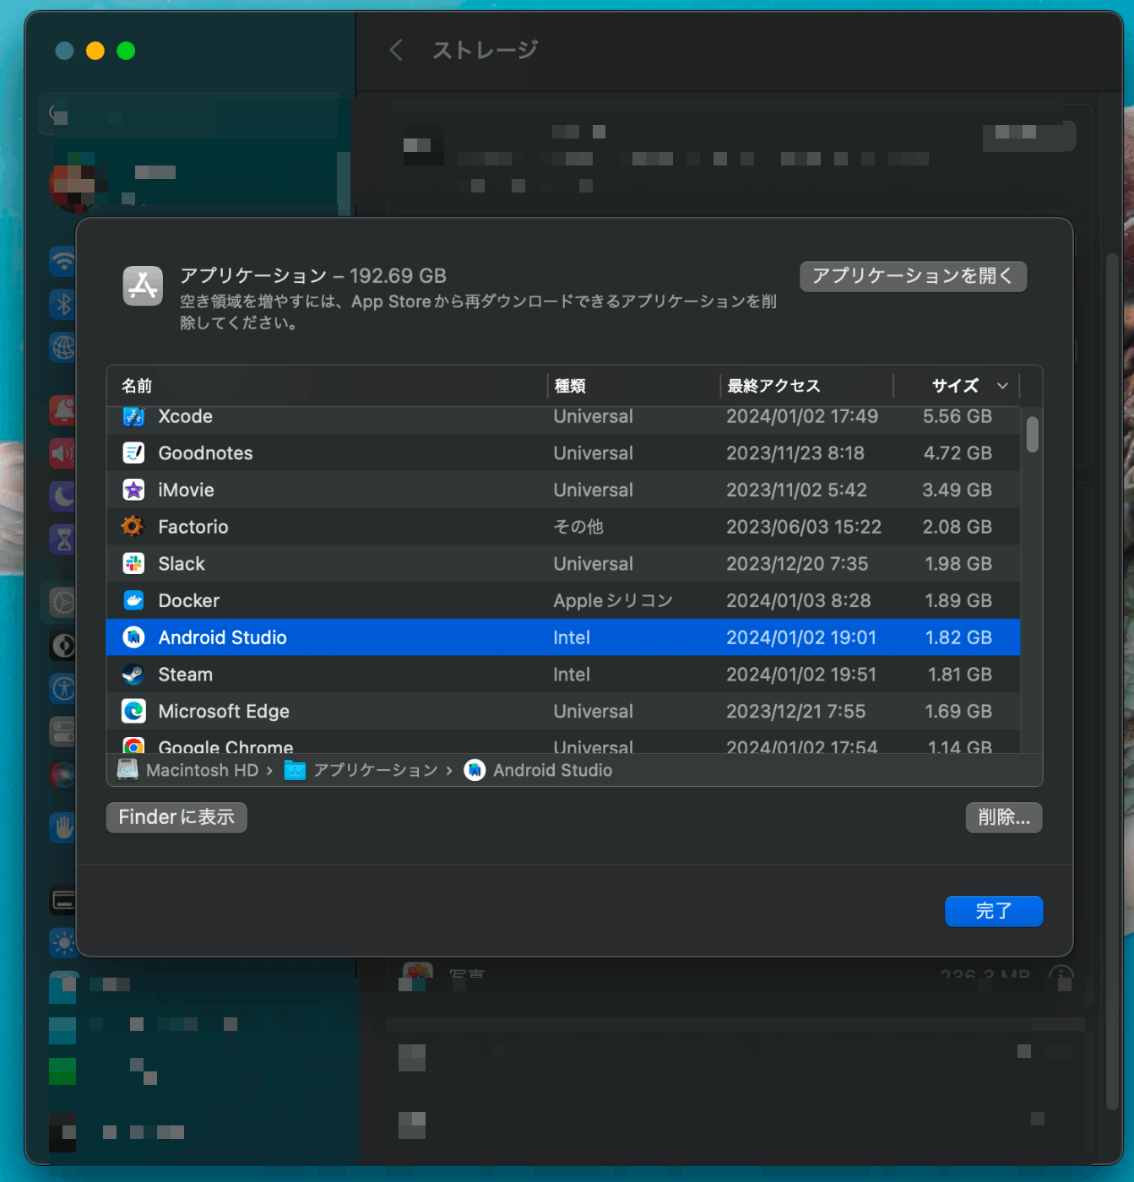Open Wi-Fi settings in the sidebar
The image size is (1134, 1182).
tap(62, 261)
